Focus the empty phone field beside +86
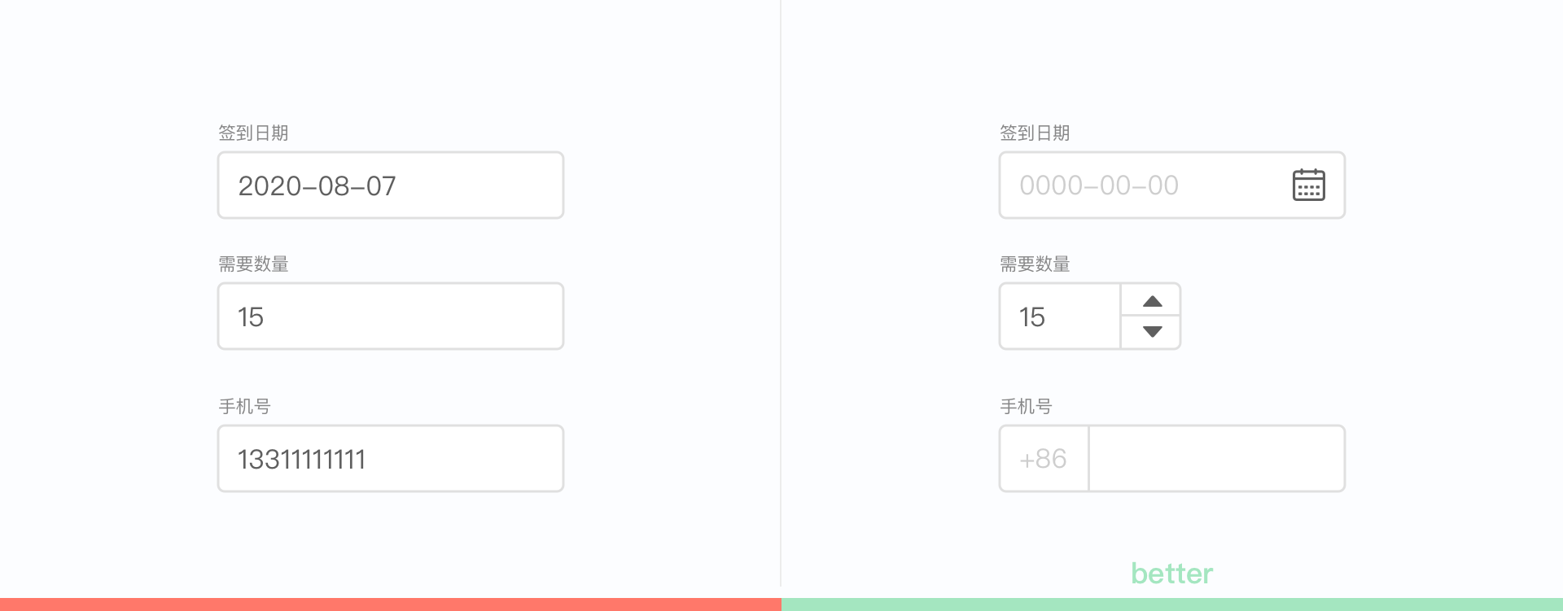The height and width of the screenshot is (611, 1563). pyautogui.click(x=1216, y=459)
